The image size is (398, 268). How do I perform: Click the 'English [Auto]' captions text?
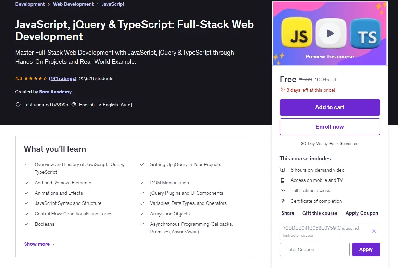(117, 105)
